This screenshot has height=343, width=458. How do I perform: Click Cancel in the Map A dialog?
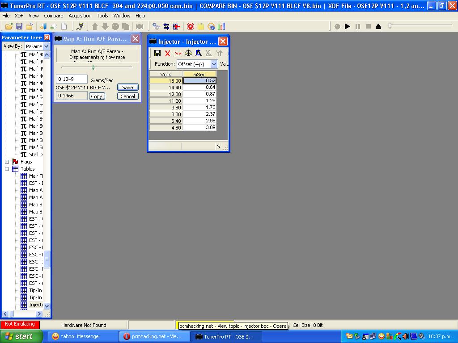(127, 96)
